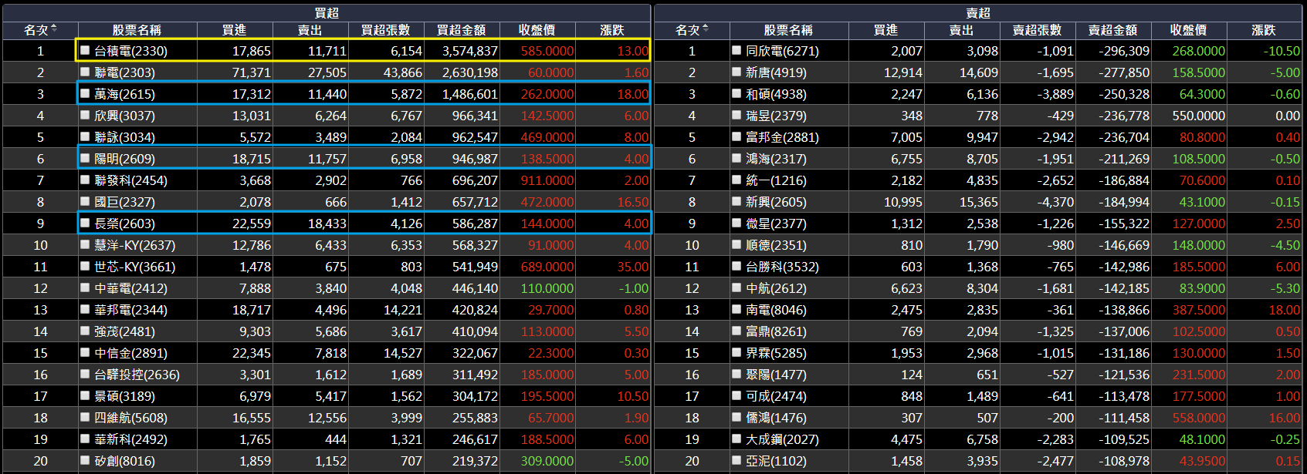Check the box next to 南電(8046)

pyautogui.click(x=736, y=309)
